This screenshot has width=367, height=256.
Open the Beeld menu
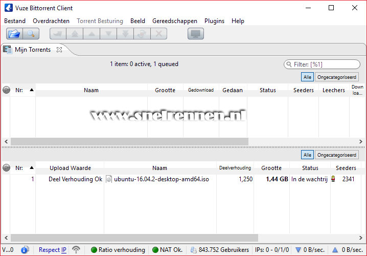coord(137,21)
